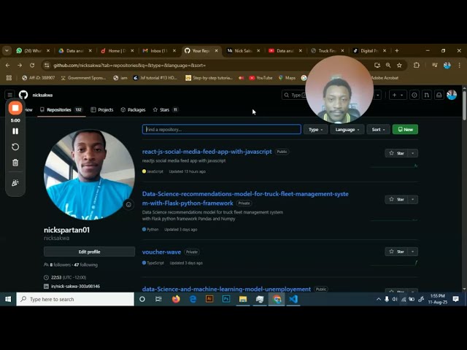
Task: Click the github.com address bar URL
Action: point(130,66)
